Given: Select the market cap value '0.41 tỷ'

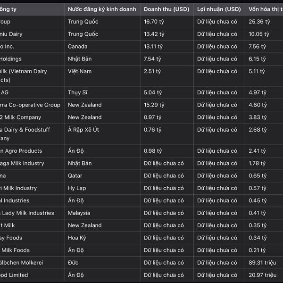Looking at the screenshot, I should click(257, 213).
